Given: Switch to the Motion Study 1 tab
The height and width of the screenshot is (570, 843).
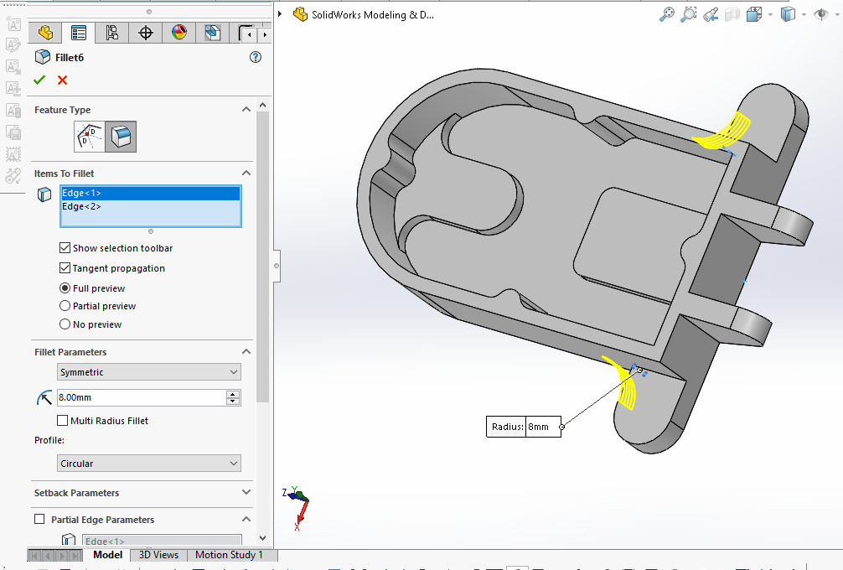Looking at the screenshot, I should pos(229,555).
